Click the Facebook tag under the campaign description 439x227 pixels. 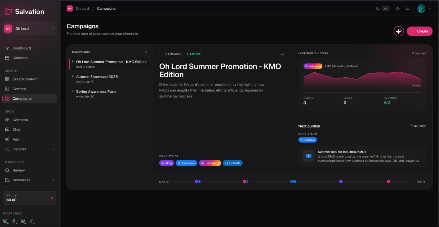coord(186,163)
